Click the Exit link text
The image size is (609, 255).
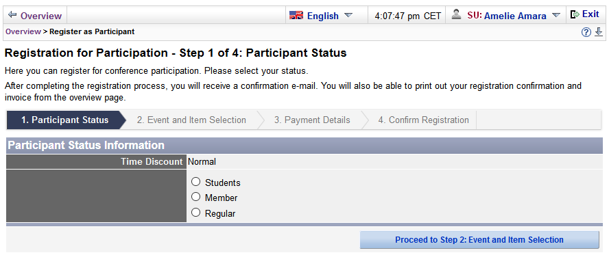coord(590,14)
